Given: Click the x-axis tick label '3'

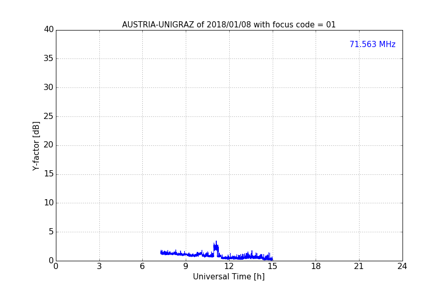Looking at the screenshot, I should [x=99, y=266].
